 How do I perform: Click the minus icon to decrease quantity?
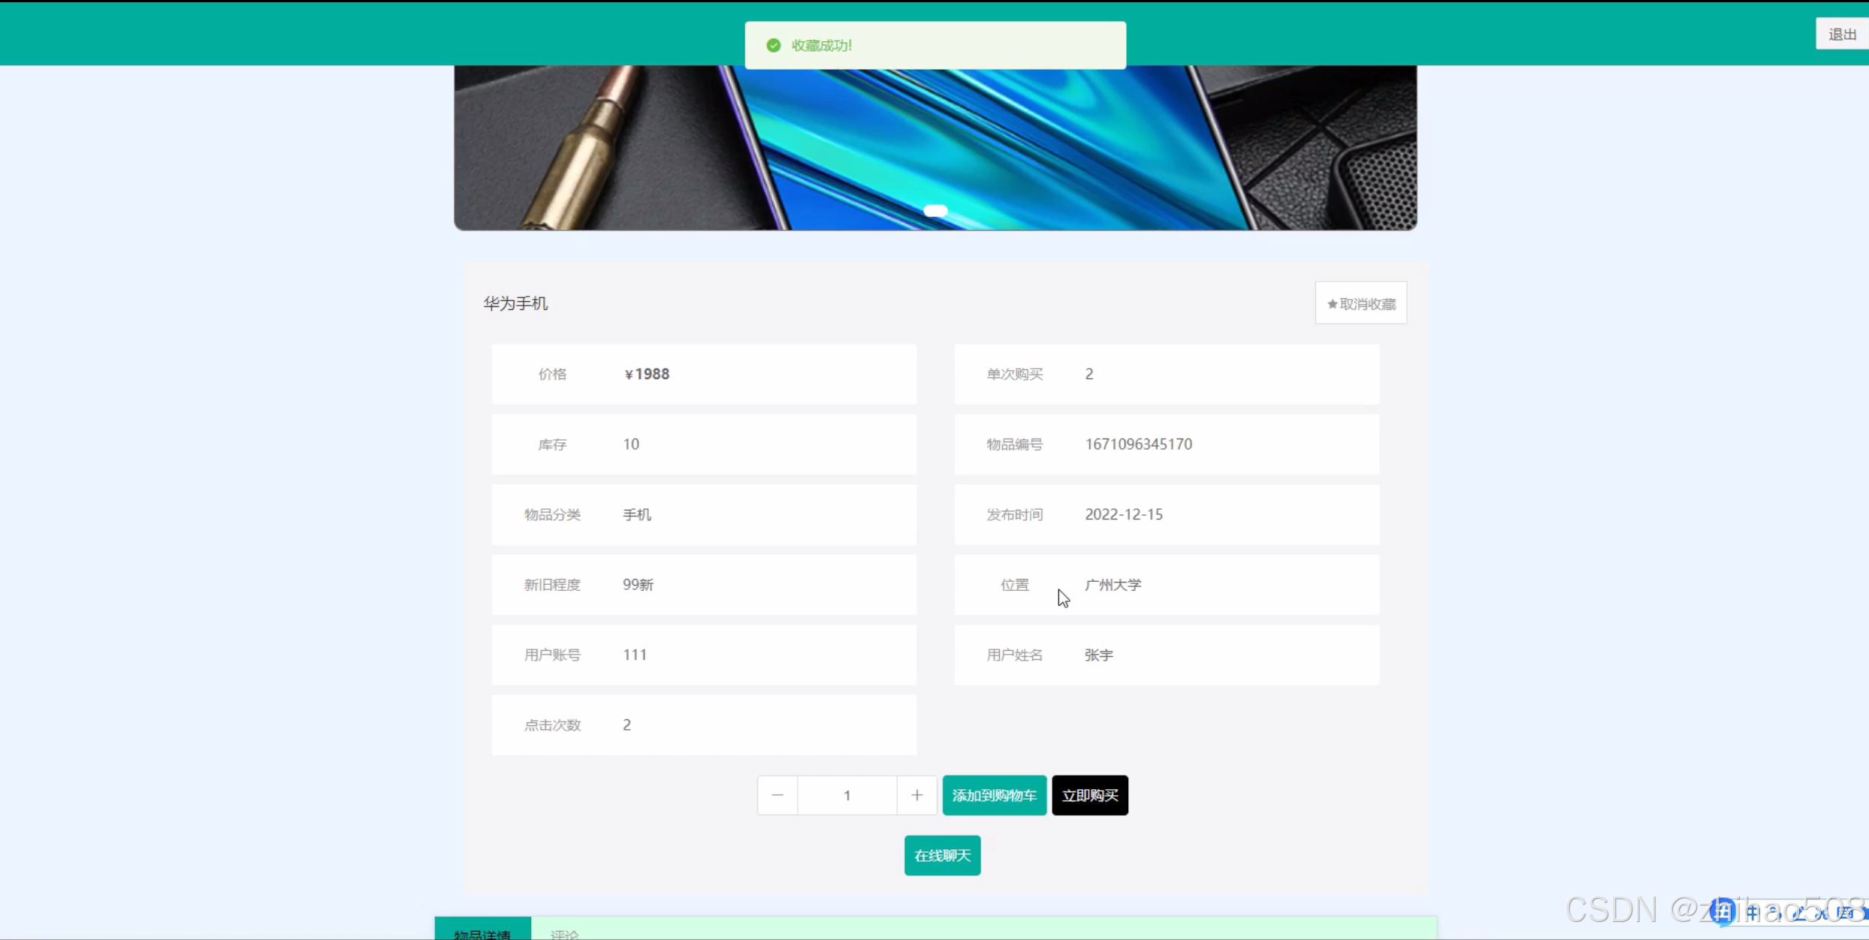[x=777, y=795]
